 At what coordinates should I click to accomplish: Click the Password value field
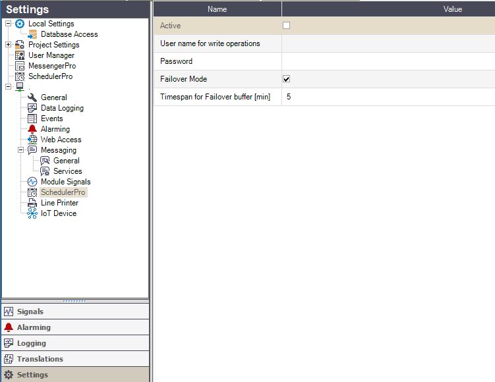[x=388, y=61]
